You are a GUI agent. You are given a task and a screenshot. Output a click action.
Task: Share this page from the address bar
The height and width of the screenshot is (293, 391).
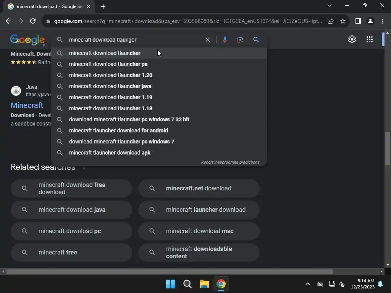point(331,21)
